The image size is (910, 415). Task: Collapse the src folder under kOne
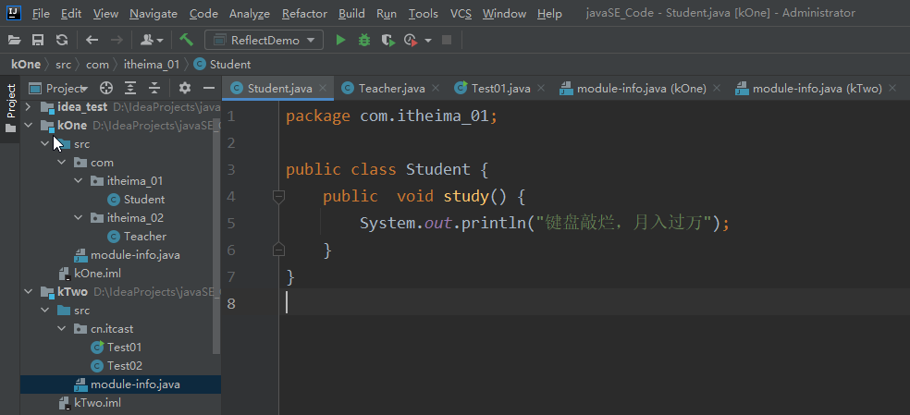coord(44,144)
